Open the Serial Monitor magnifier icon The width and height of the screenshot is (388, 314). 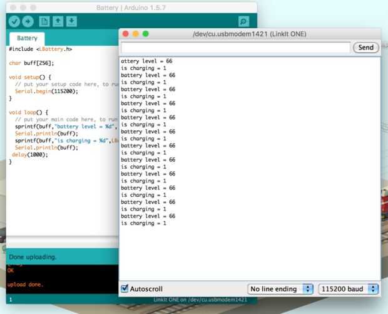tap(243, 21)
